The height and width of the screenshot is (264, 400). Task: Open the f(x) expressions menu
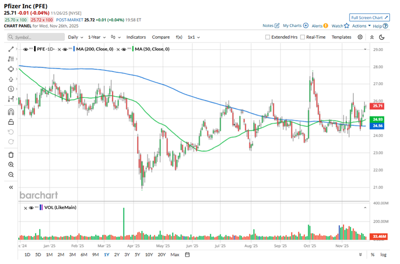pyautogui.click(x=179, y=37)
